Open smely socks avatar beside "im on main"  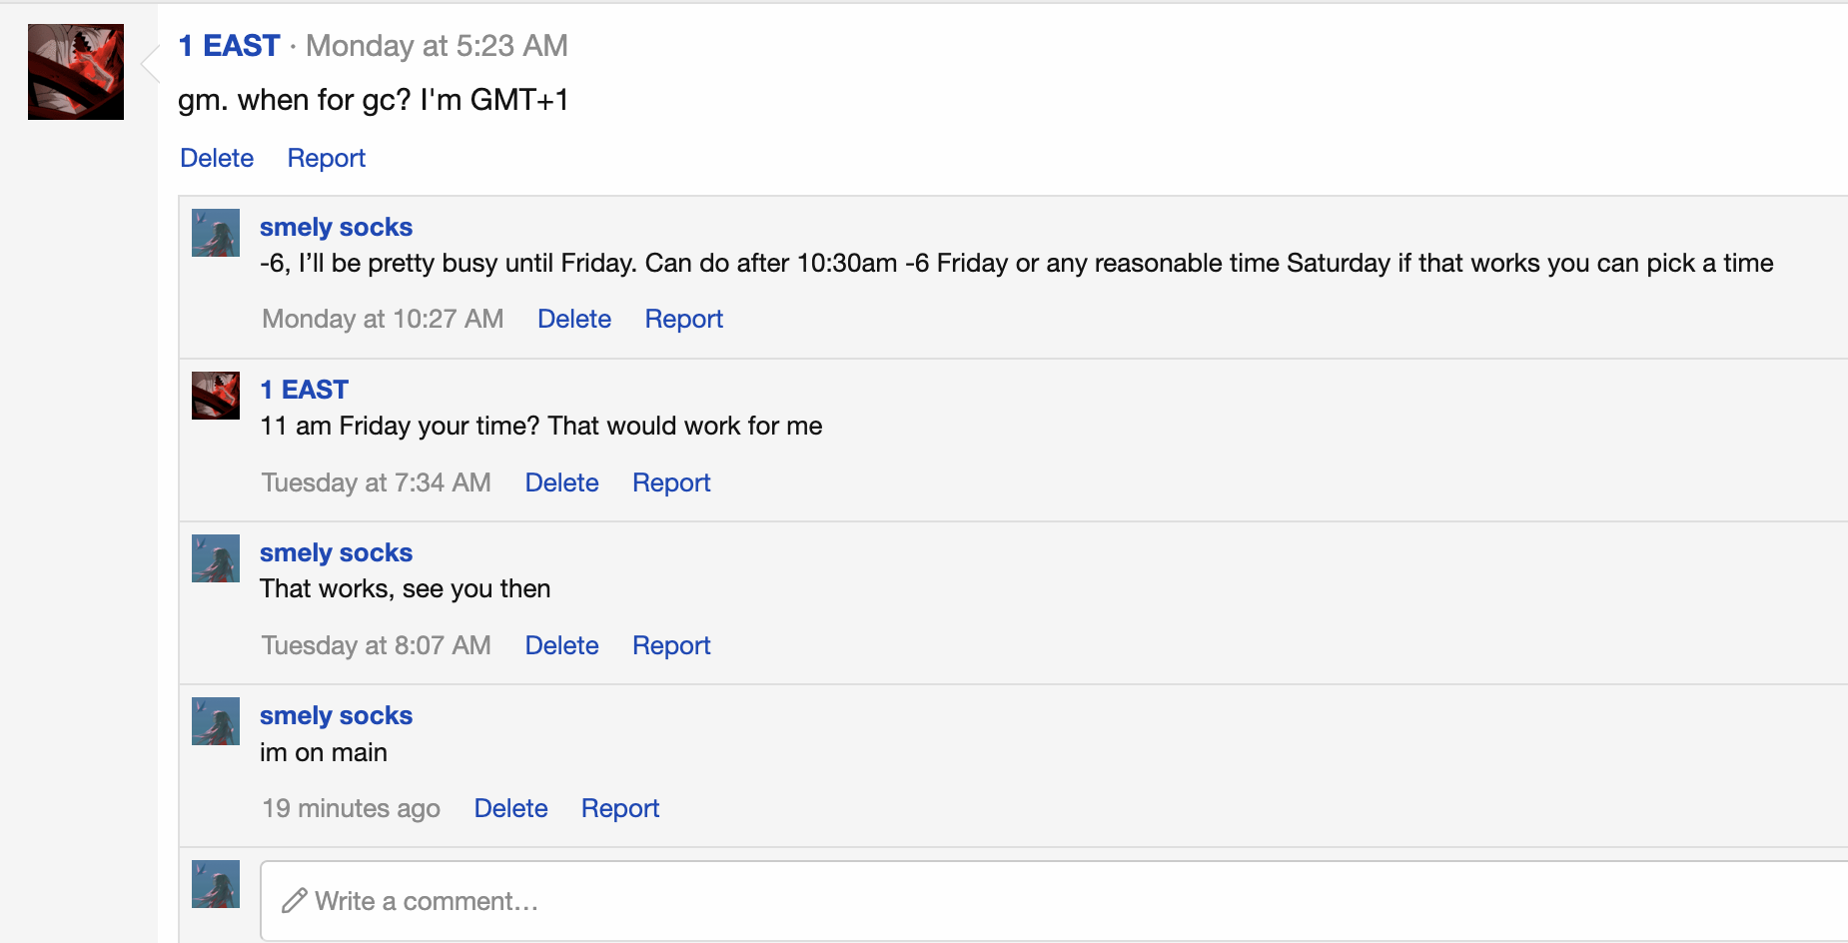point(216,721)
